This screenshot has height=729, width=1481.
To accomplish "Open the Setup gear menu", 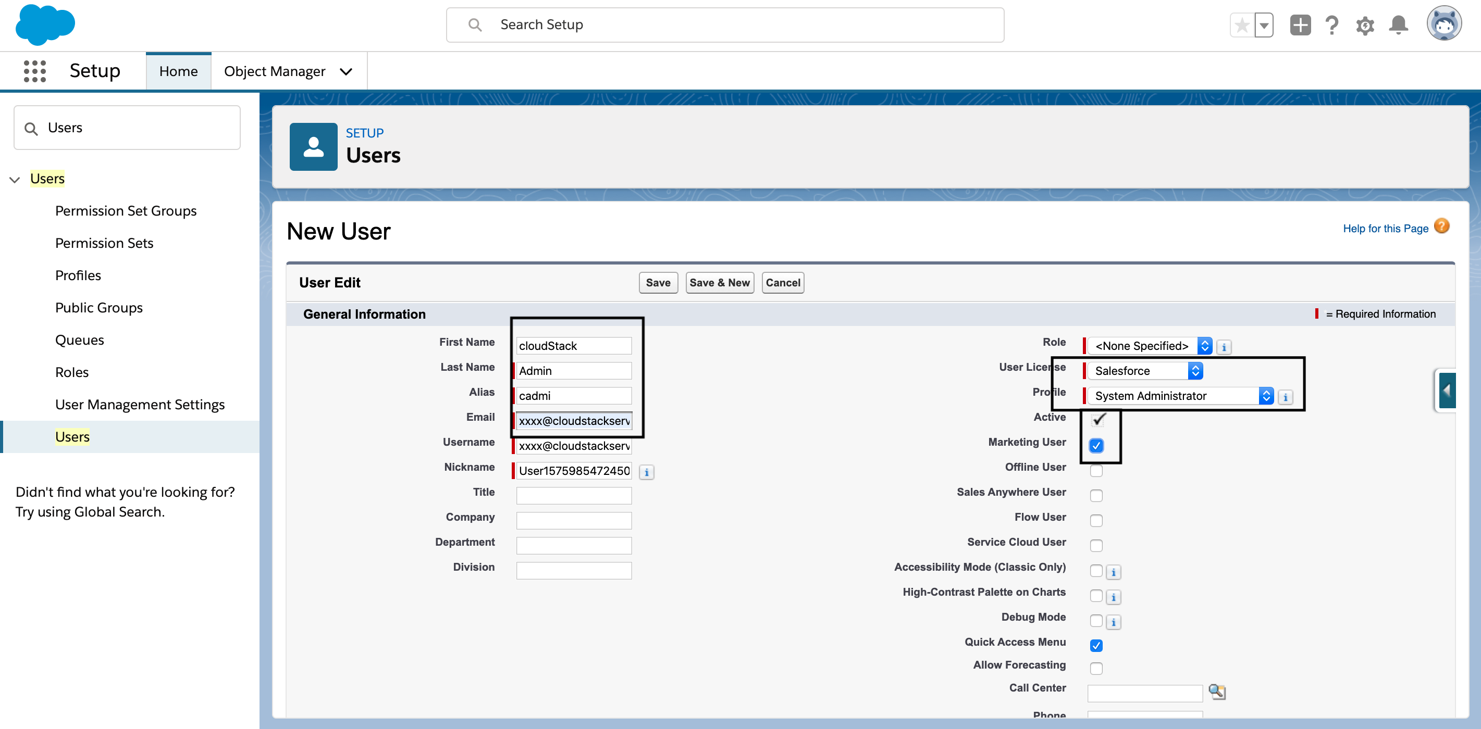I will [1365, 26].
